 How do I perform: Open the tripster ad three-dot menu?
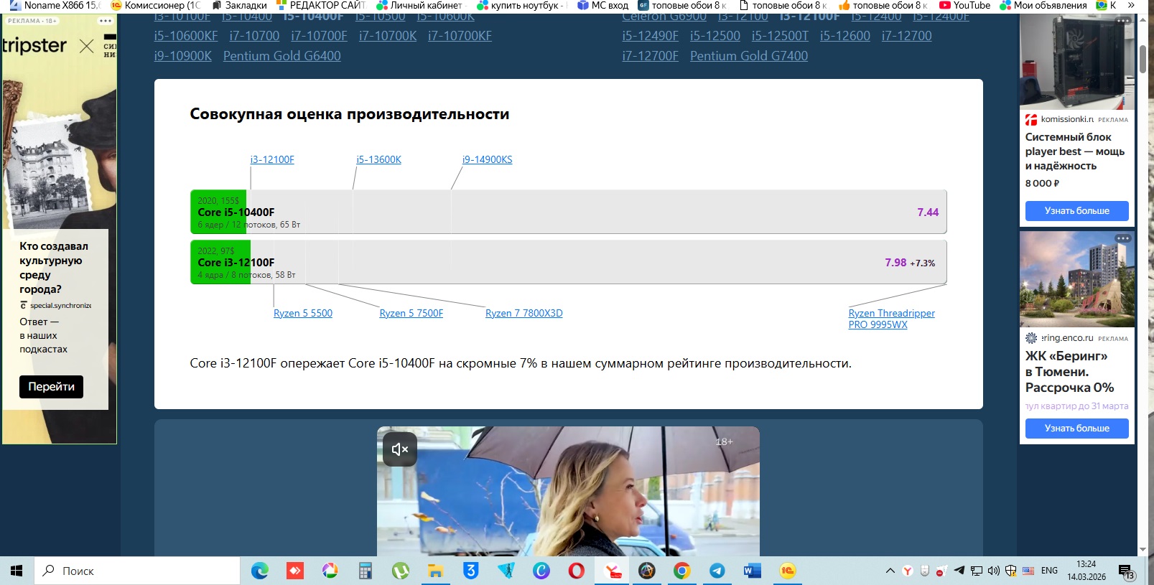pyautogui.click(x=105, y=21)
